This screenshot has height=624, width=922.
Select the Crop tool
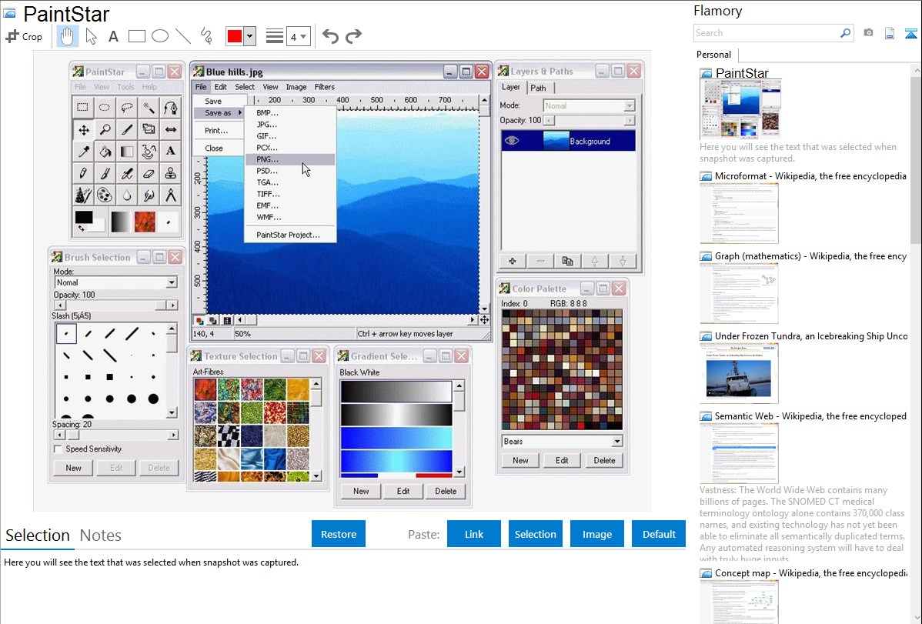tap(24, 36)
